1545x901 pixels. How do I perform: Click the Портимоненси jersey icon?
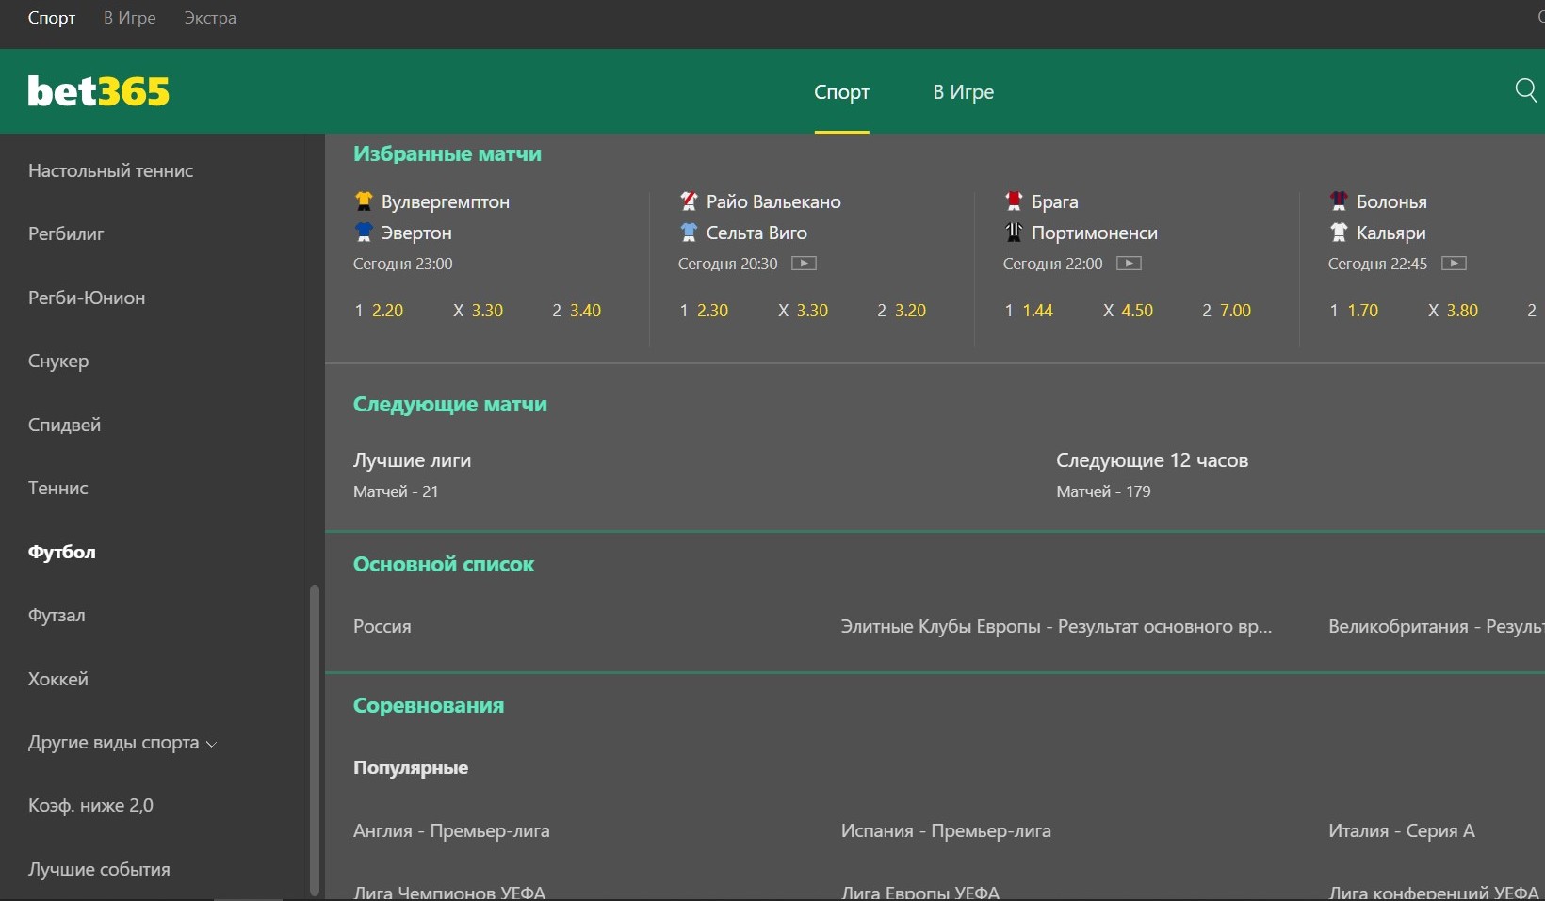1014,232
